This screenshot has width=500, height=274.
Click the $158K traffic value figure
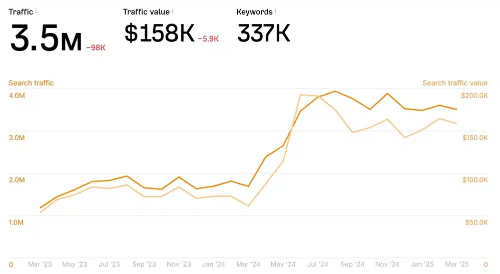coord(159,33)
